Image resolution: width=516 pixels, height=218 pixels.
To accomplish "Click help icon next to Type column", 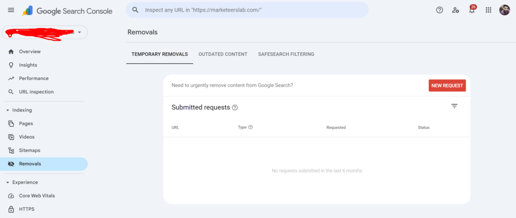I will 250,127.
